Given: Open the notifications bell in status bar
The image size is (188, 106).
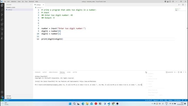Looking at the screenshot, I should pyautogui.click(x=186, y=100).
